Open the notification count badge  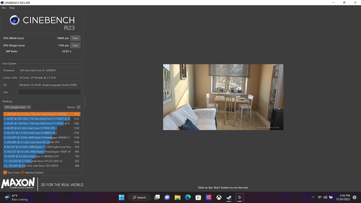tap(355, 197)
